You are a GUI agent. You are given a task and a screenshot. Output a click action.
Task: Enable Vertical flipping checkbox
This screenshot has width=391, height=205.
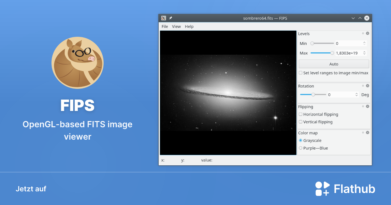[x=300, y=122]
